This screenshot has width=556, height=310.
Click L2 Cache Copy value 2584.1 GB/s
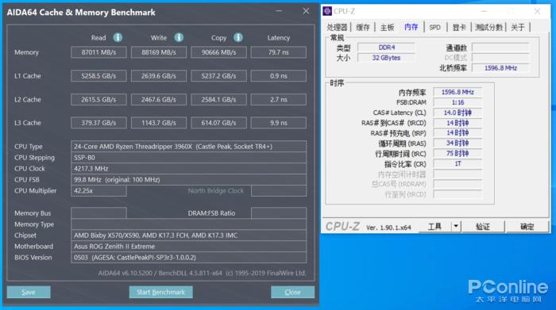pyautogui.click(x=218, y=99)
